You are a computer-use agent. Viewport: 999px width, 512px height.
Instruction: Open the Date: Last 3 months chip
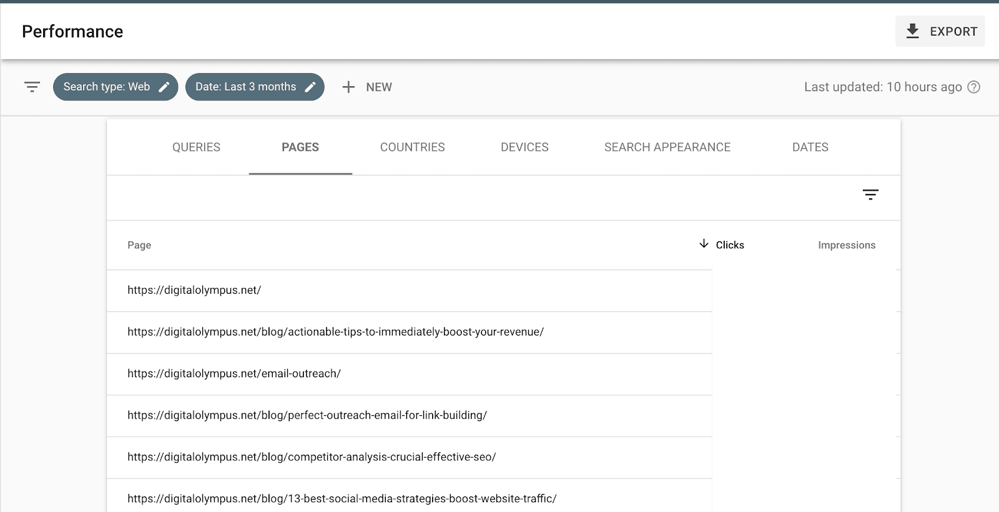click(x=255, y=87)
